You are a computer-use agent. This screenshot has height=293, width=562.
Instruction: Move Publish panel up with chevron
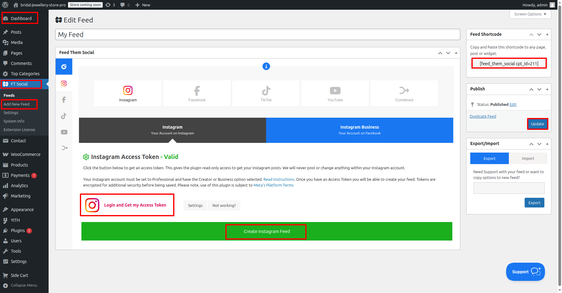[x=531, y=89]
